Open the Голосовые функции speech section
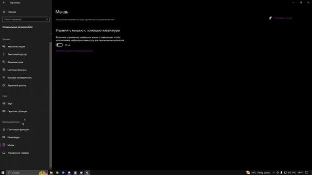Screen dimensions: 312x175 click(16, 130)
